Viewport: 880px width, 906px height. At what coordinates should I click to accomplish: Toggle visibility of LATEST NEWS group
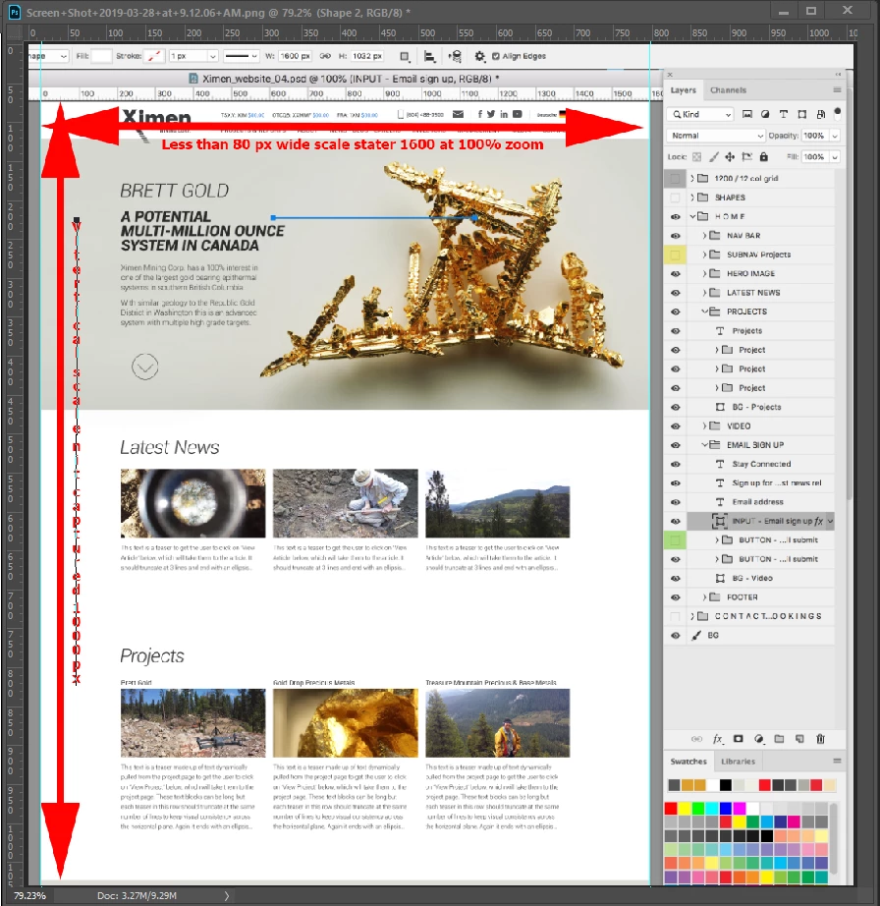coord(675,293)
